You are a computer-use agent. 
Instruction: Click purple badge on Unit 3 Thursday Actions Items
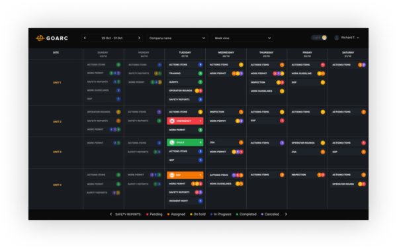pyautogui.click(x=282, y=143)
